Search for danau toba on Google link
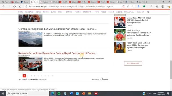Viewport: 172px width, 96px height. click(34, 79)
